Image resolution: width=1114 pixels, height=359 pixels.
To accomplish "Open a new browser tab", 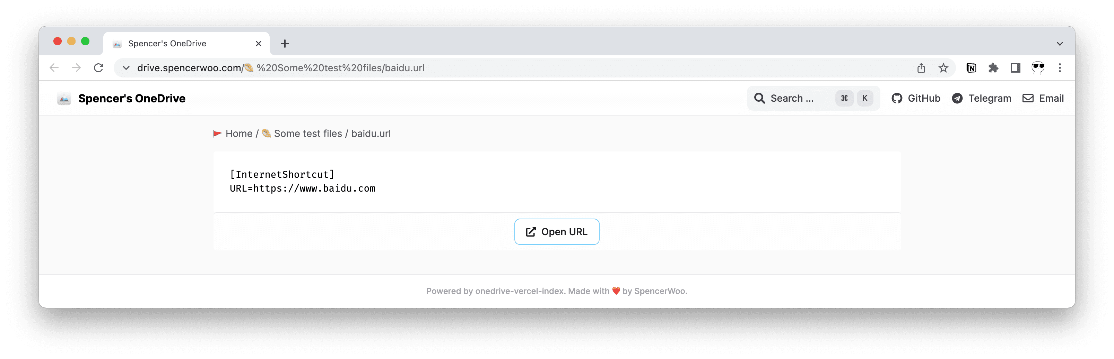I will pos(284,43).
